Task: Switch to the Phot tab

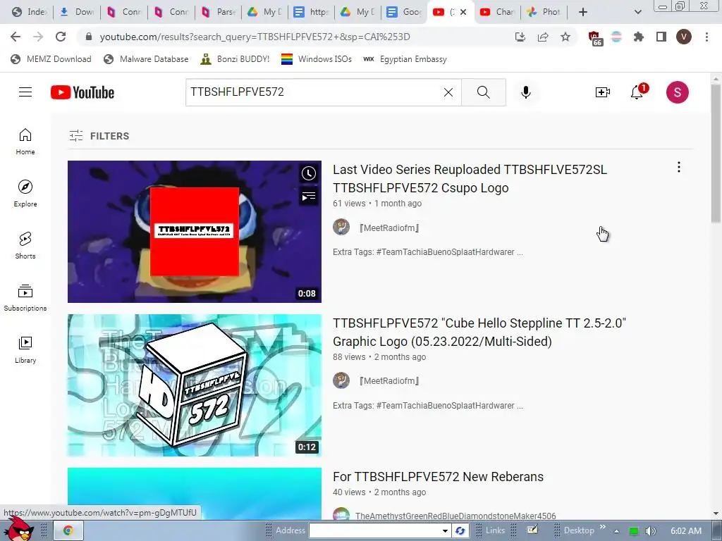Action: coord(544,12)
